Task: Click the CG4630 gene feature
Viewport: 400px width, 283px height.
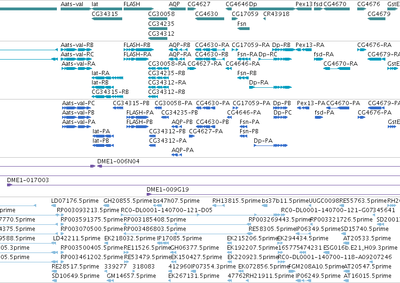Action: point(210,19)
